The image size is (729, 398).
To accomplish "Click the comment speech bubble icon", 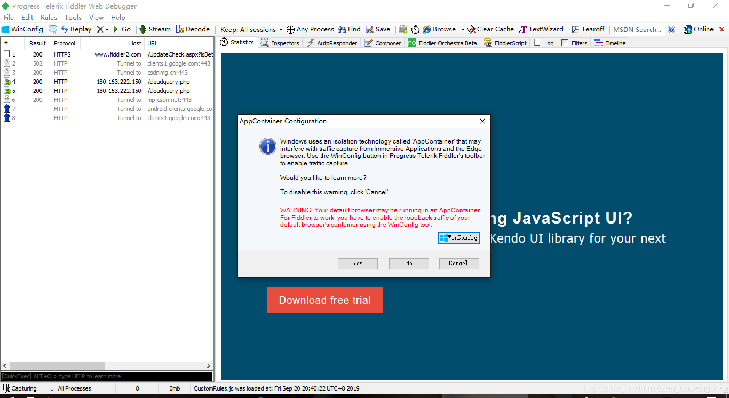I will tap(53, 29).
